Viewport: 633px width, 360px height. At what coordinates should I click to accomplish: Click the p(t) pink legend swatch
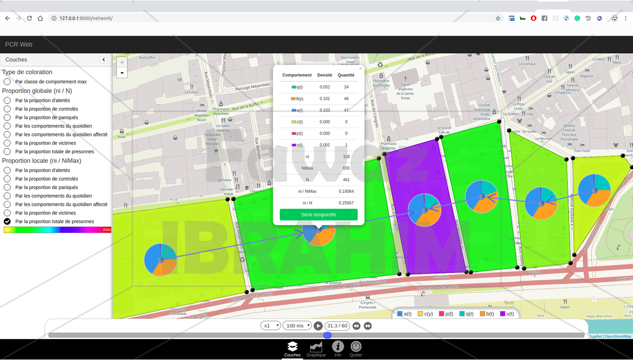click(442, 314)
